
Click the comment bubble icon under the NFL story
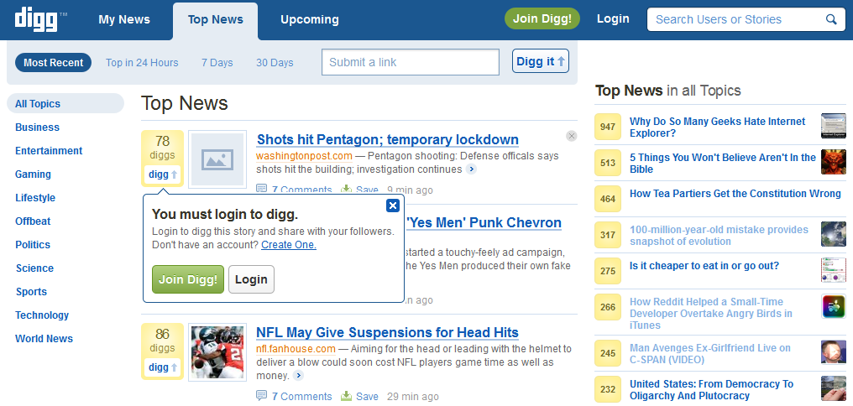click(x=262, y=397)
